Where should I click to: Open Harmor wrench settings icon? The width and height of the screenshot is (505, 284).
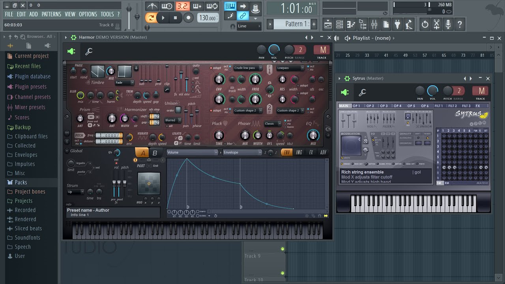point(89,52)
